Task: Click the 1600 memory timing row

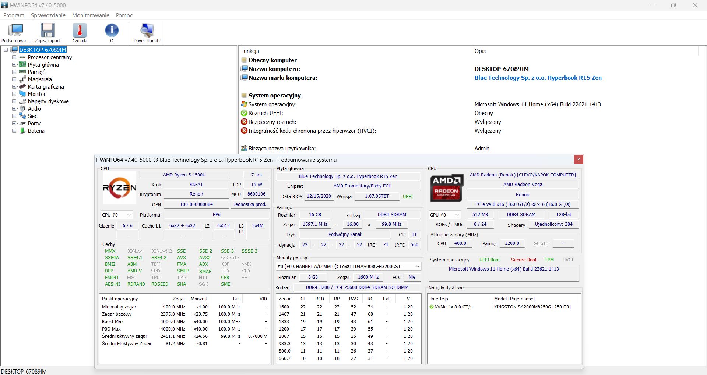Action: point(348,307)
